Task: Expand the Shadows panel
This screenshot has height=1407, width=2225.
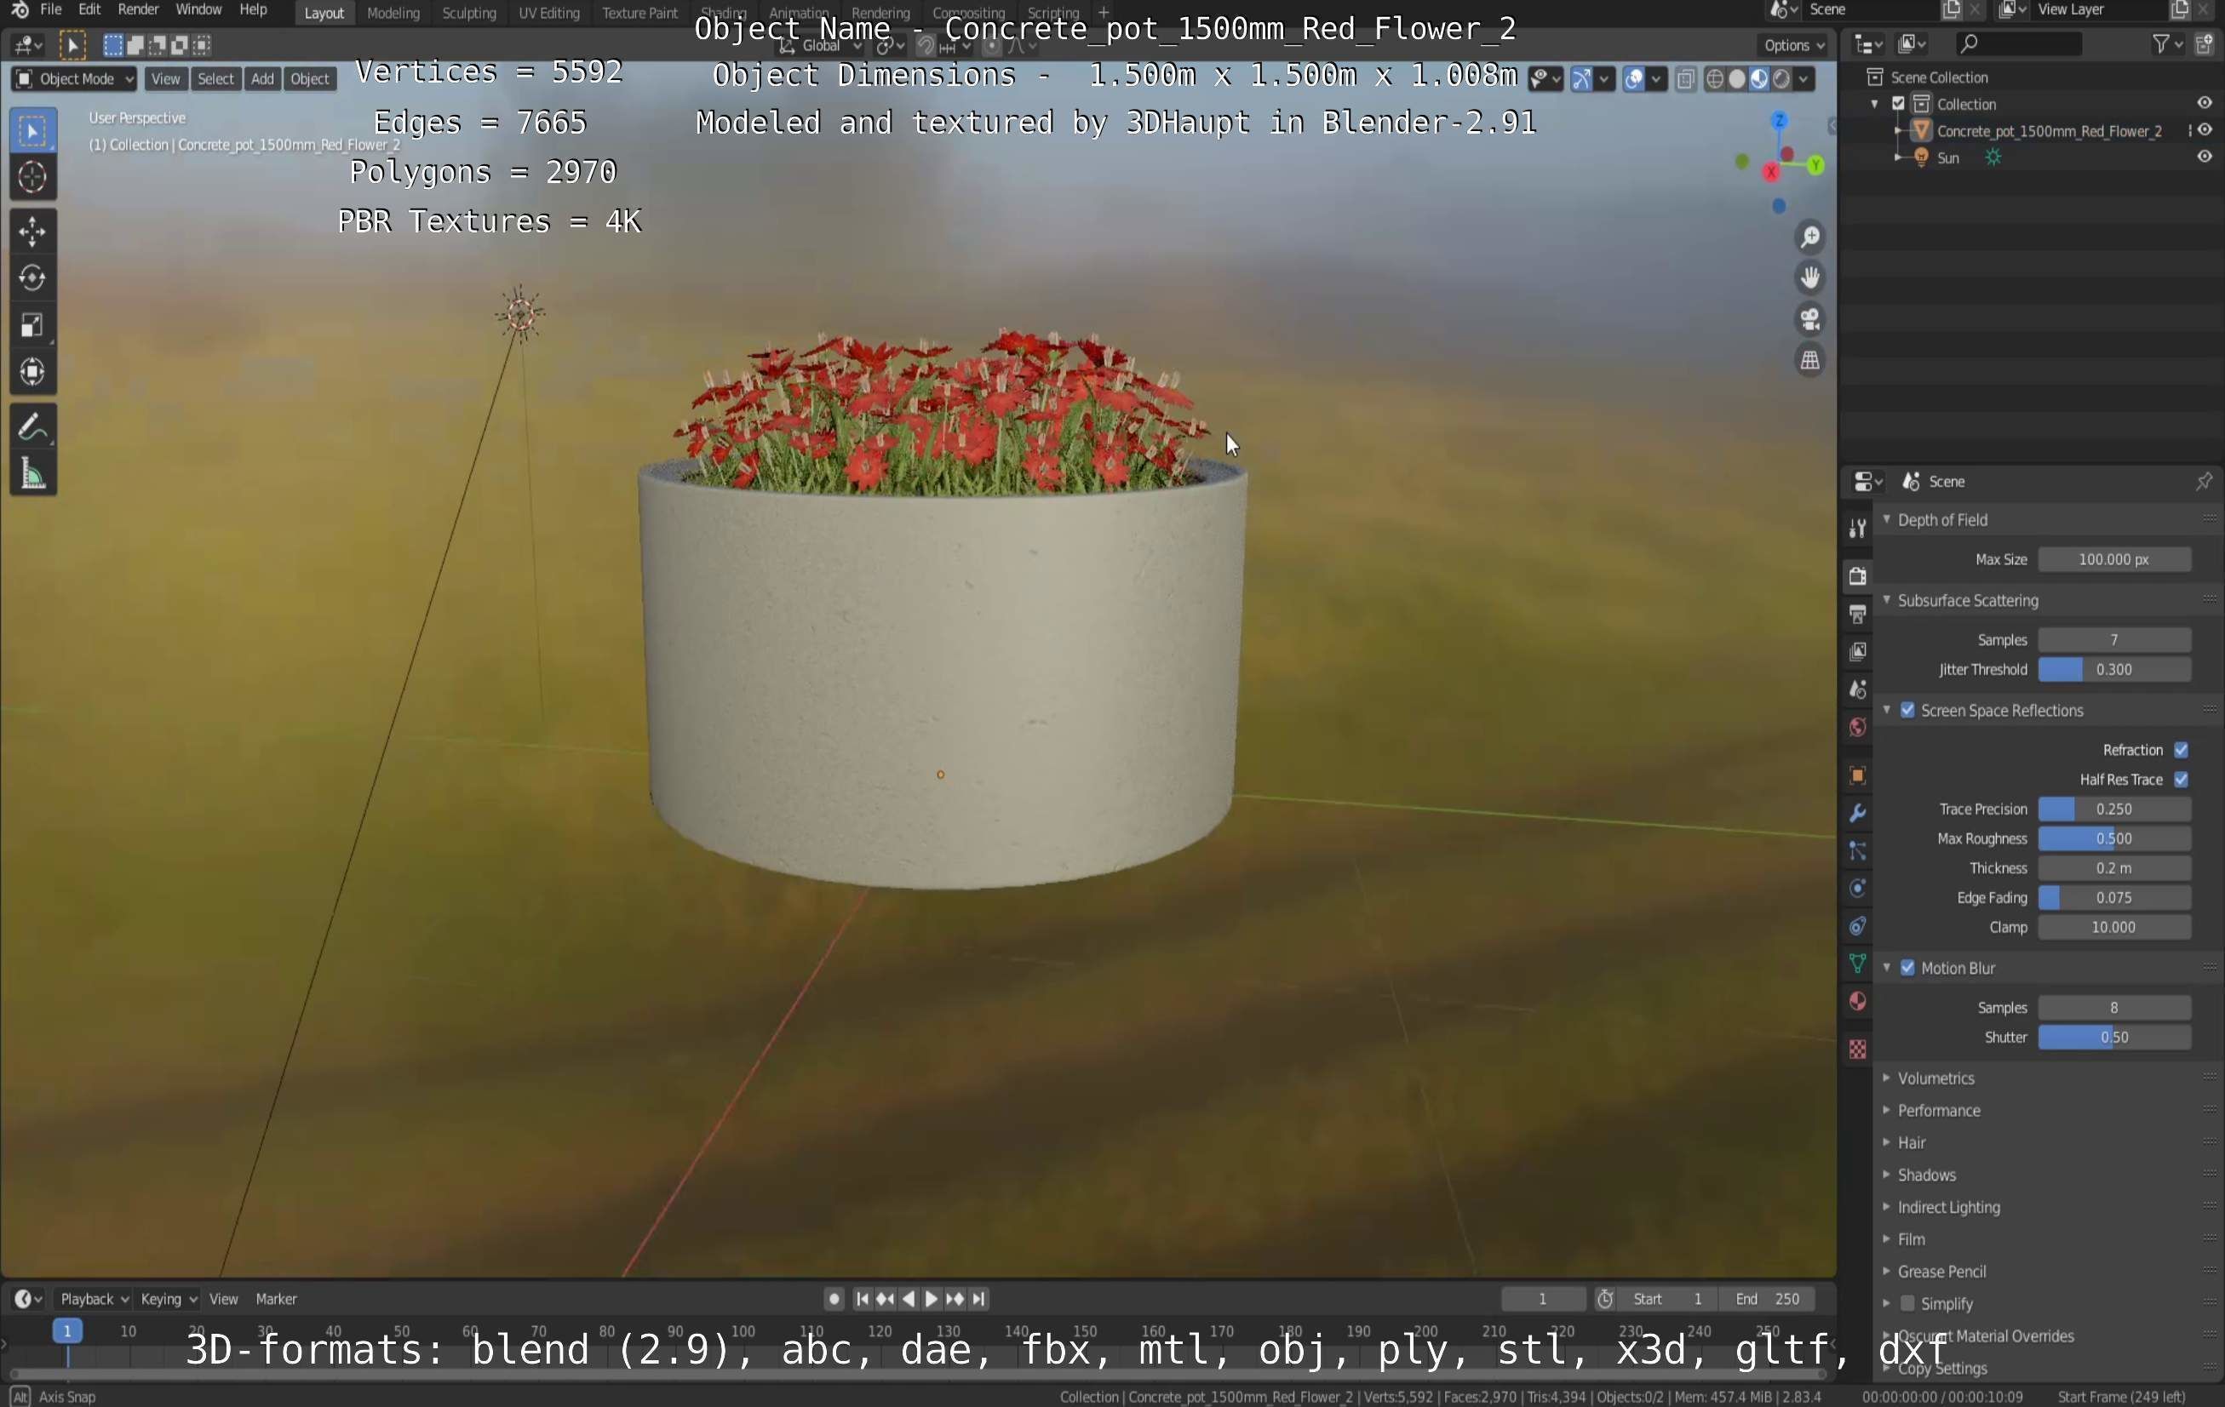Action: tap(1925, 1175)
